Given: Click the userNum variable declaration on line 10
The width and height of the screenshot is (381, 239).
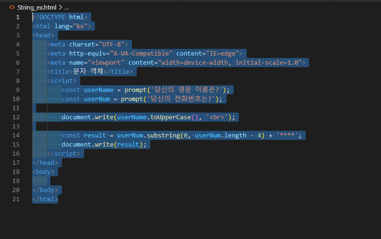Looking at the screenshot, I should point(97,99).
